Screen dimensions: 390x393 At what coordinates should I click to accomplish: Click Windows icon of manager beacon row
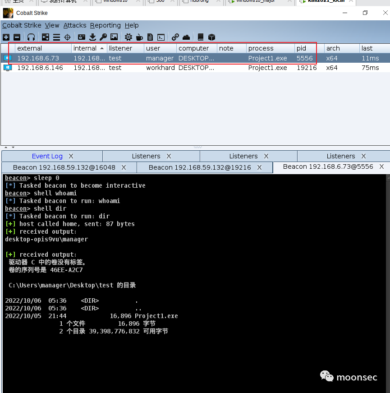coord(8,58)
